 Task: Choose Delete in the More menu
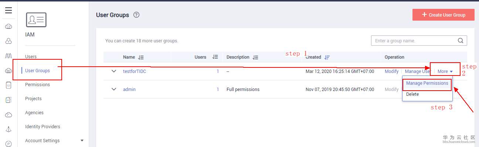tap(412, 94)
